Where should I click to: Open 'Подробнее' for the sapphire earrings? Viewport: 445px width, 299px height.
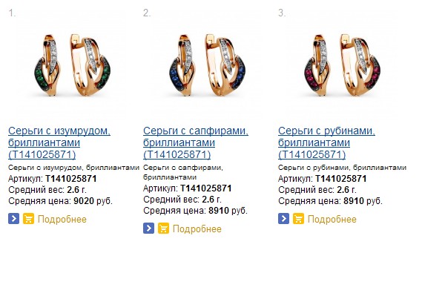click(x=197, y=229)
